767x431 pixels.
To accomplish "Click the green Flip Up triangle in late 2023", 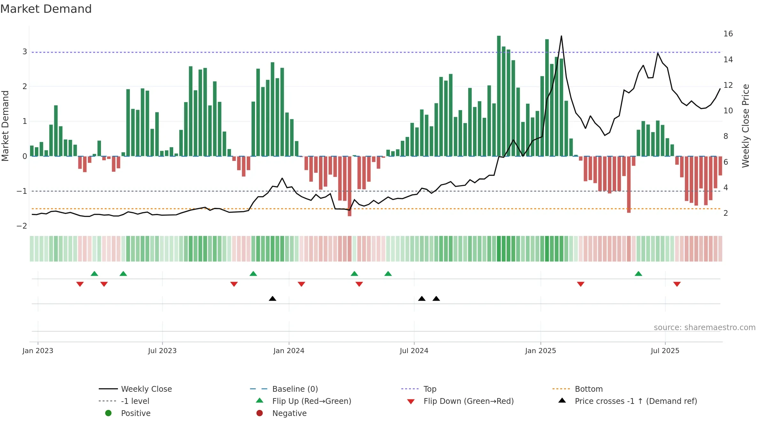I will [253, 274].
